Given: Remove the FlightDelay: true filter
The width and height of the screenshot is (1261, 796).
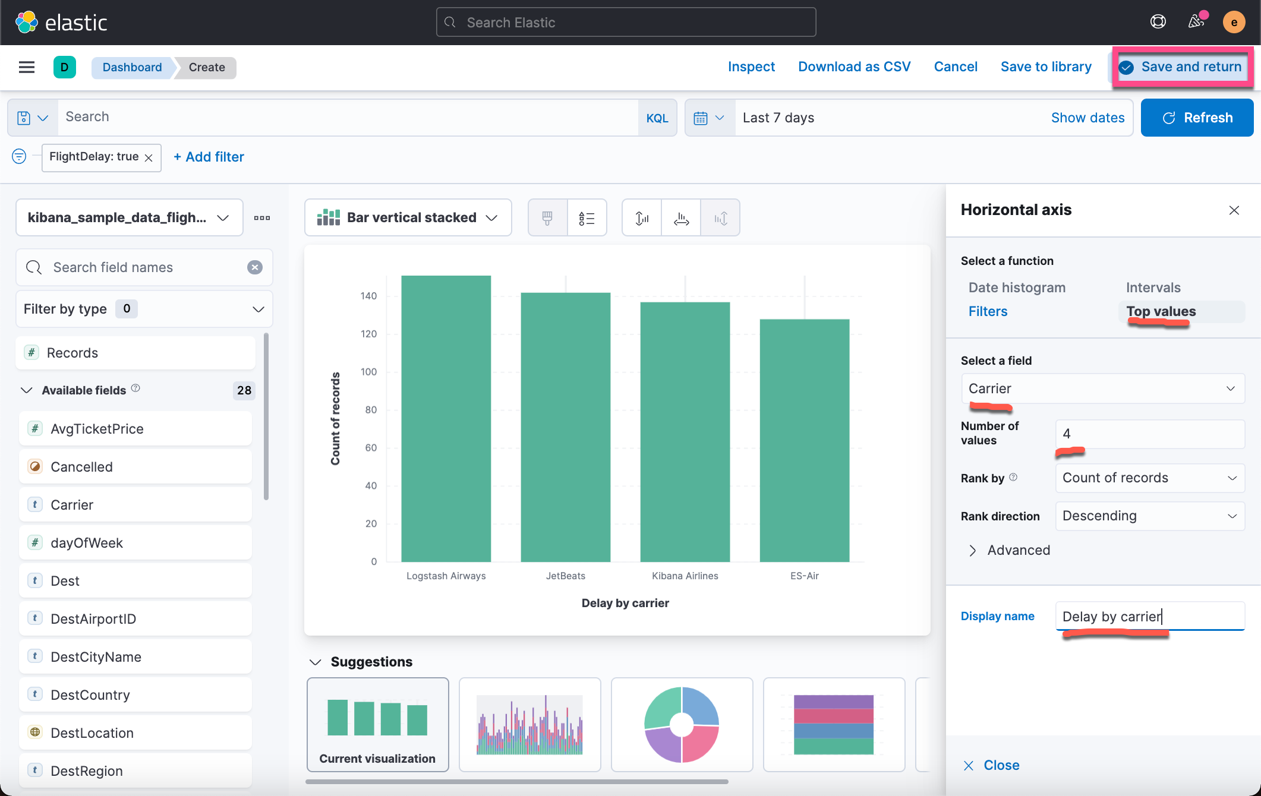Looking at the screenshot, I should 149,157.
